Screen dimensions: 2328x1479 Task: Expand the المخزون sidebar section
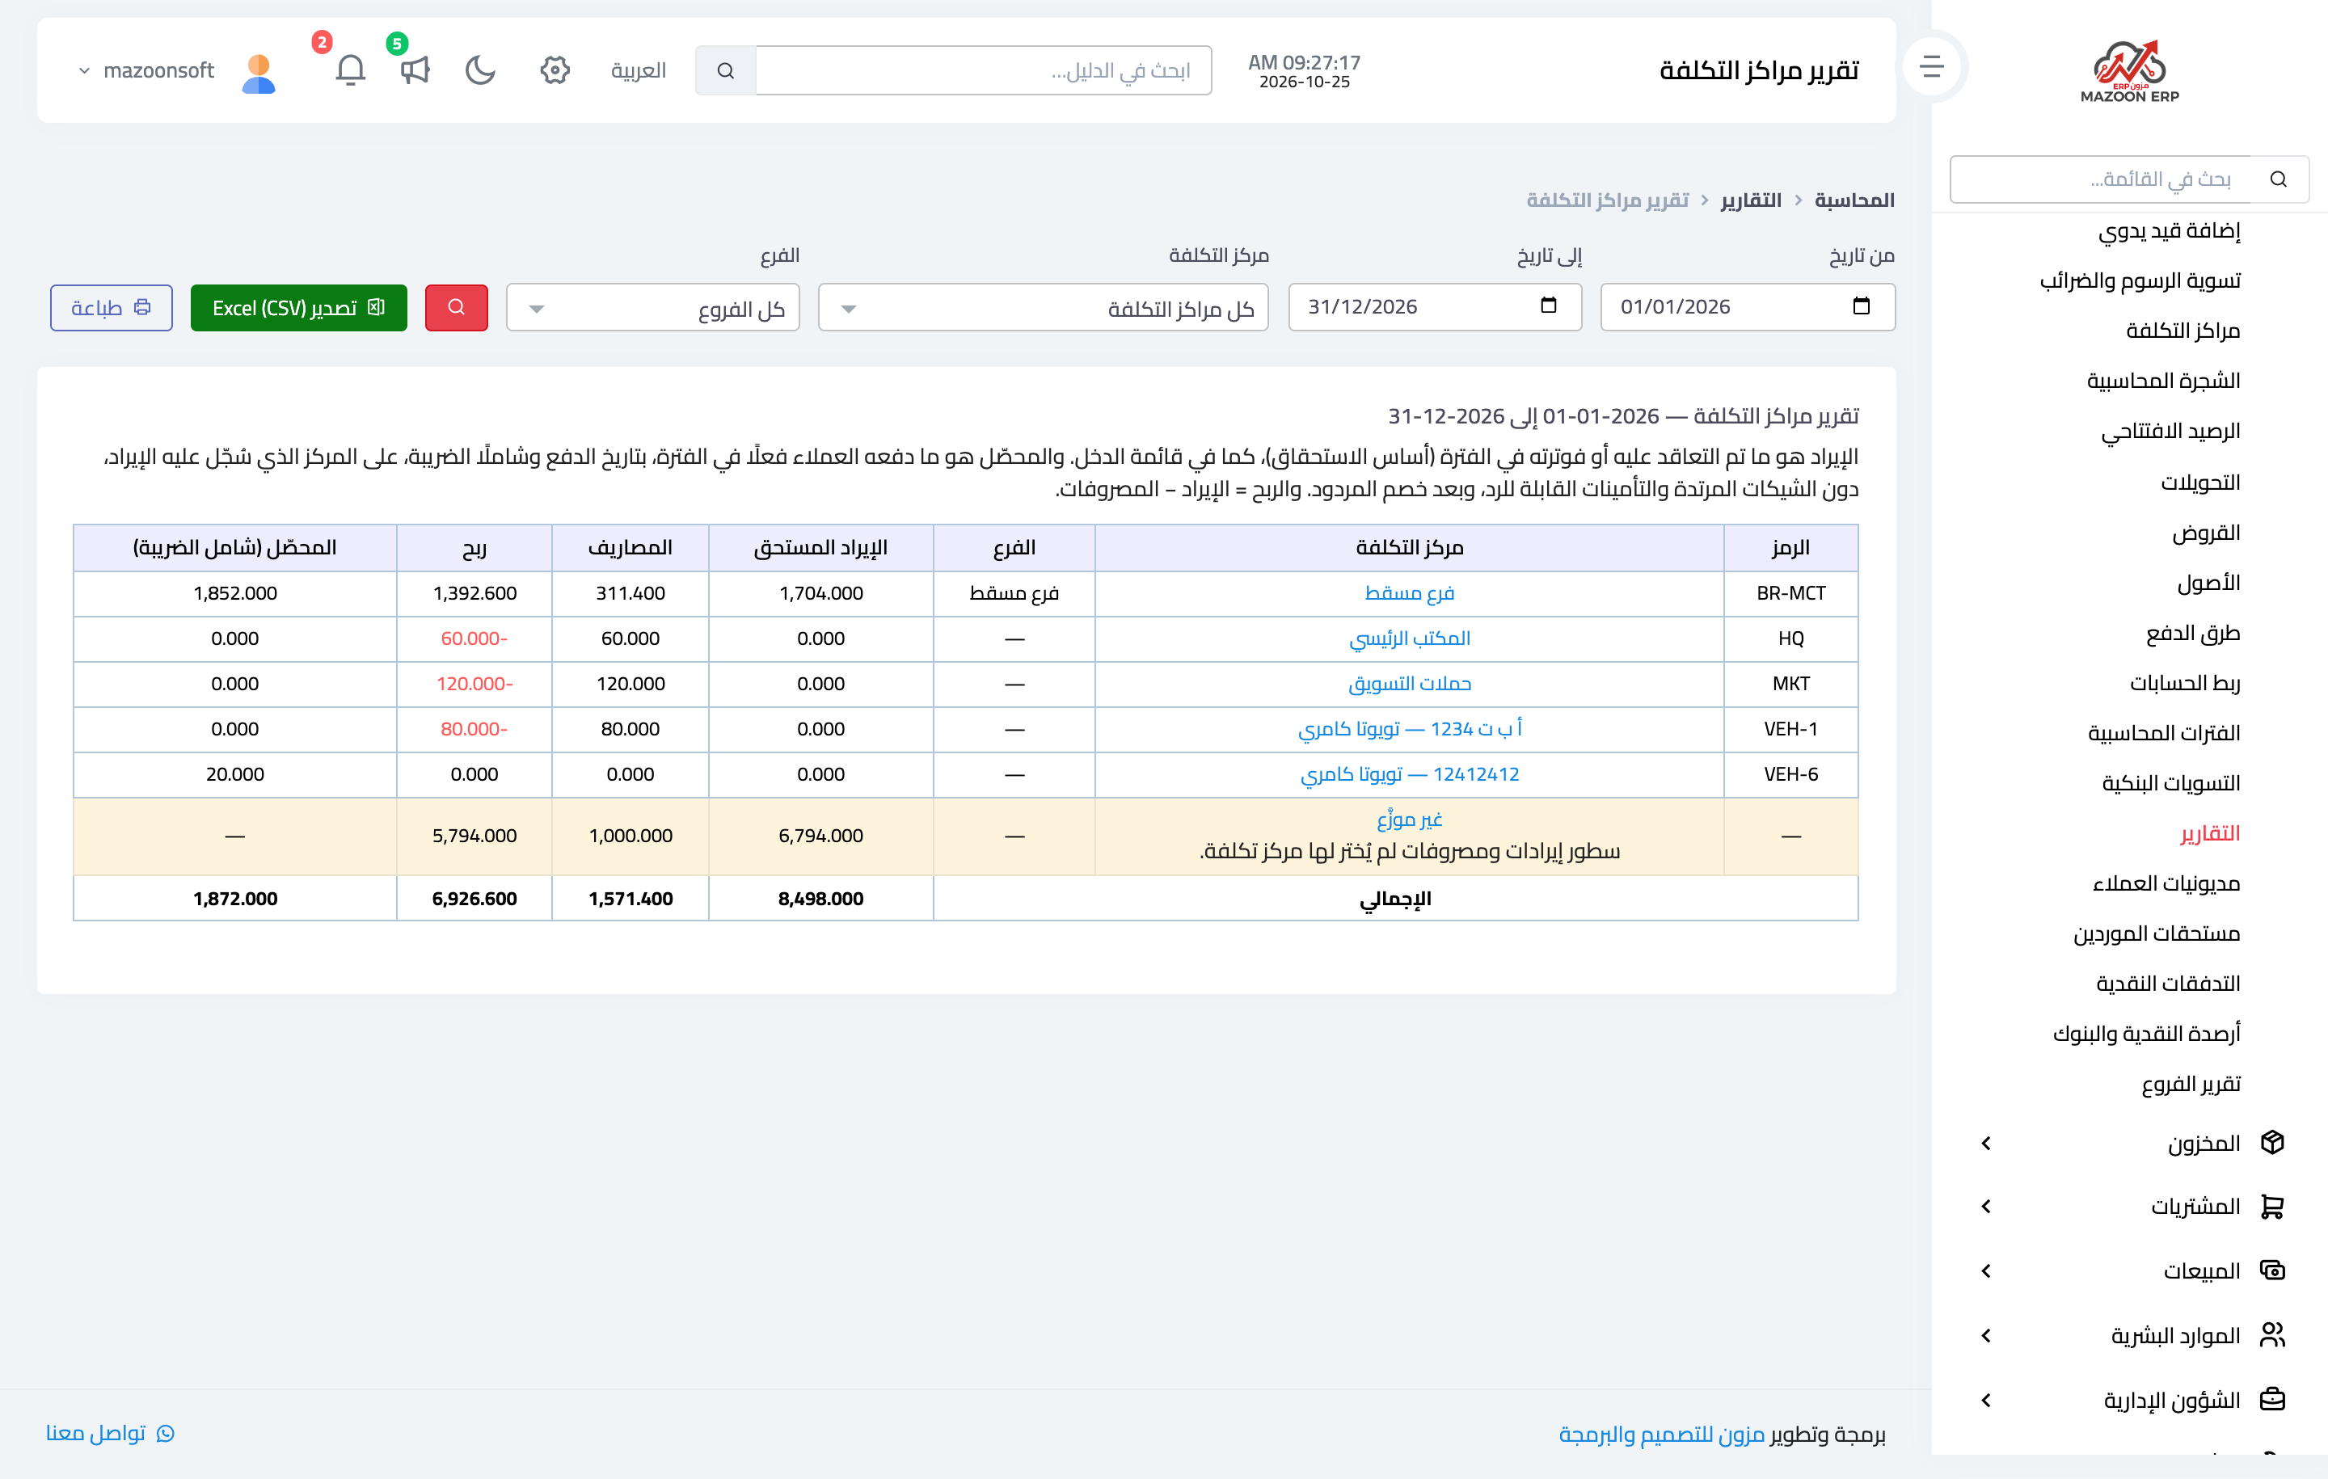1986,1143
